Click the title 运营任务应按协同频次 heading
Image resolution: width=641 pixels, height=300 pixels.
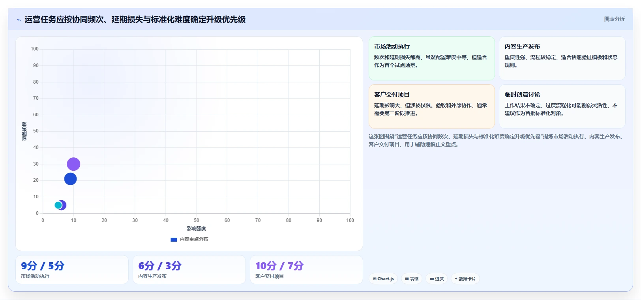(x=135, y=19)
